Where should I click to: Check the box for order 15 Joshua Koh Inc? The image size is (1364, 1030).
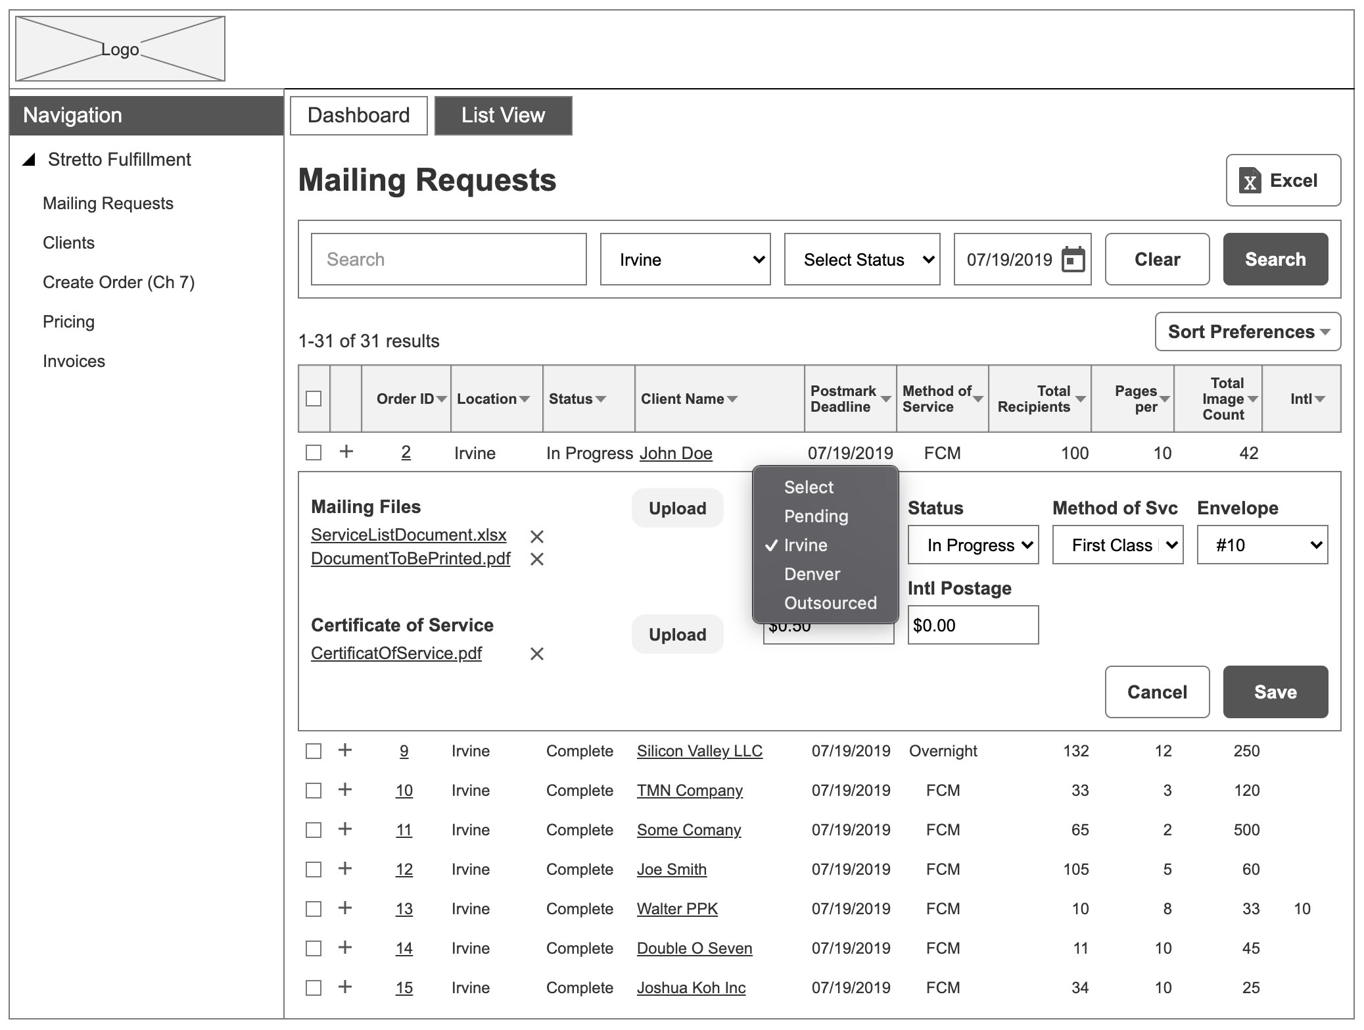pyautogui.click(x=314, y=988)
